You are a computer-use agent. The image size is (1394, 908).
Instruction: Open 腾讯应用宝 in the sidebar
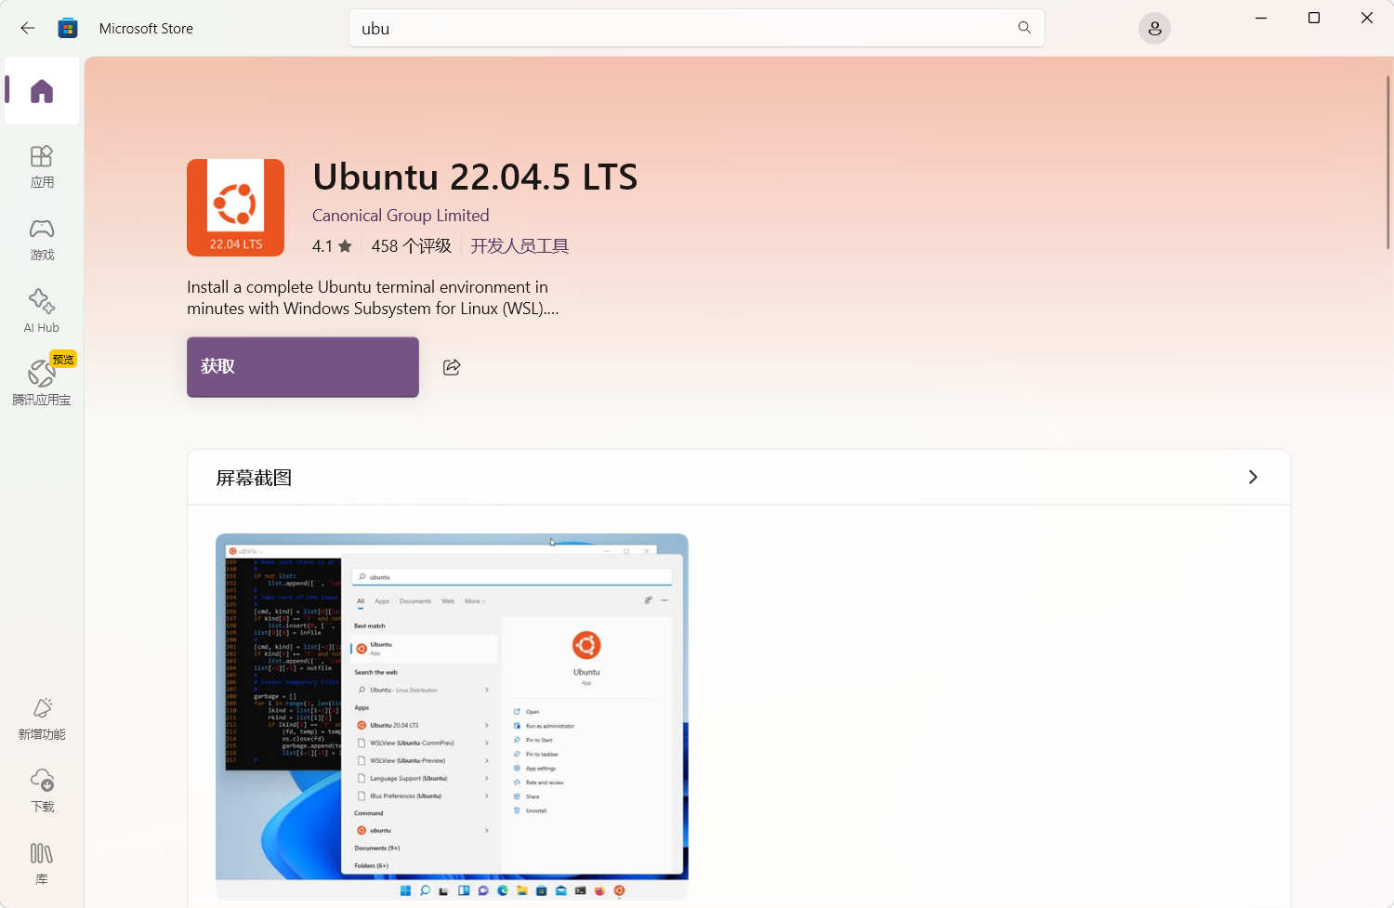pyautogui.click(x=42, y=382)
